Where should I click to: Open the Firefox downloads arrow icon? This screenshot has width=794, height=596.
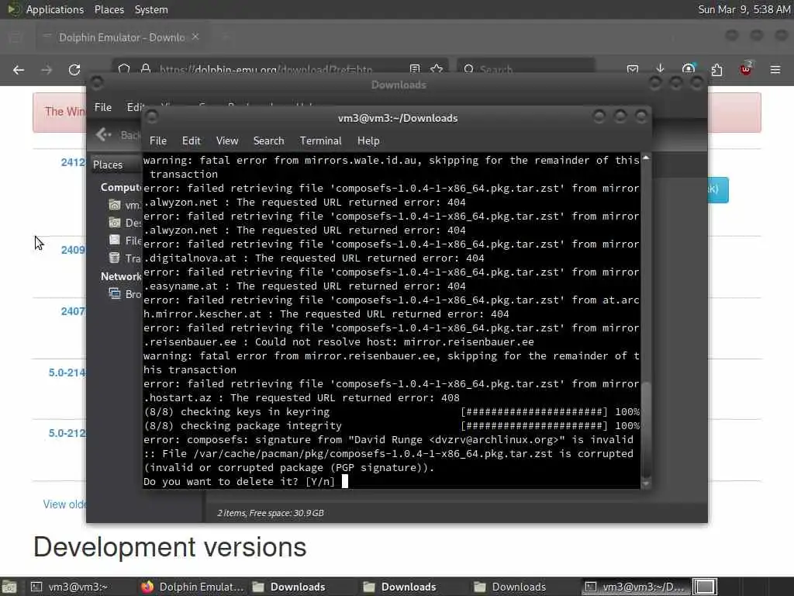pos(660,68)
